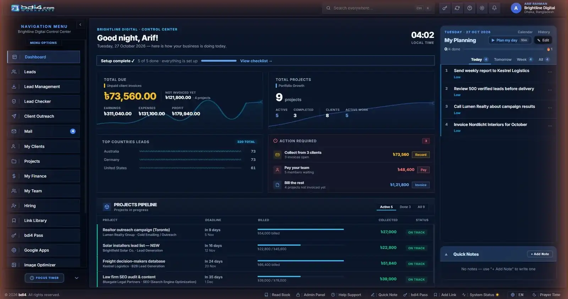Click the Lead Checker shield icon
The image size is (568, 299).
pyautogui.click(x=14, y=101)
